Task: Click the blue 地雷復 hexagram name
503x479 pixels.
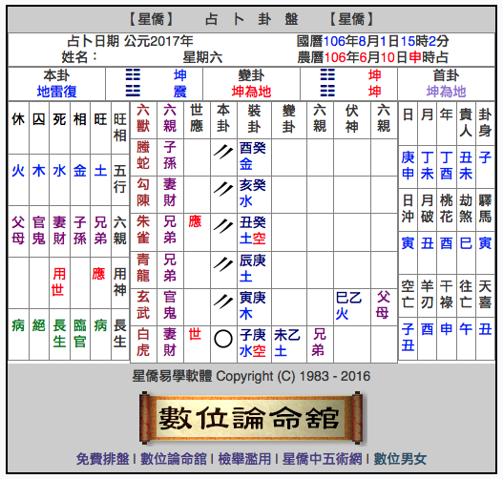Action: coord(56,92)
